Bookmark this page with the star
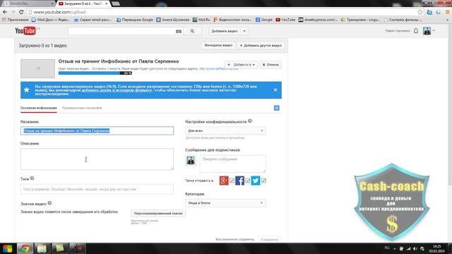Viewport: 452px width, 254px height. pos(420,12)
